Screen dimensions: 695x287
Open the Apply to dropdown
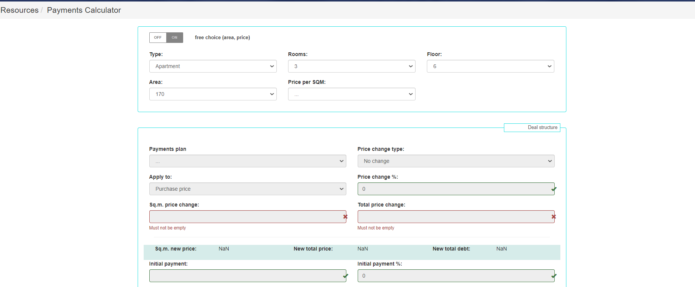[247, 189]
